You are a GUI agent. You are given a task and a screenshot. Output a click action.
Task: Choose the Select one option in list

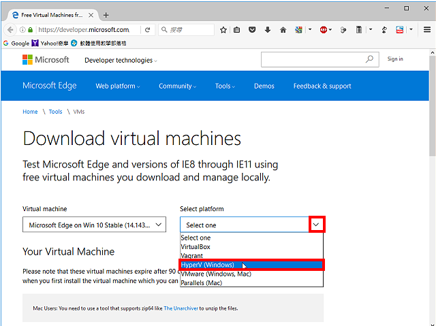click(251, 238)
